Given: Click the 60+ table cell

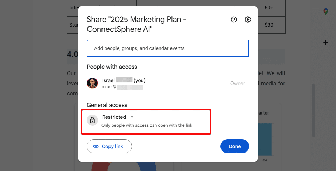Looking at the screenshot, I should tap(269, 8).
